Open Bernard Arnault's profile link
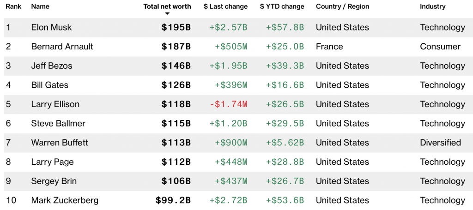Image resolution: width=473 pixels, height=210 pixels. pyautogui.click(x=62, y=47)
